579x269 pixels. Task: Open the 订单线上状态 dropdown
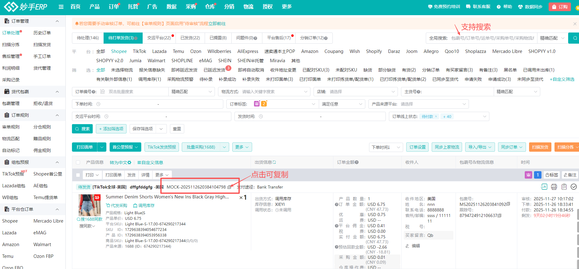click(x=439, y=116)
